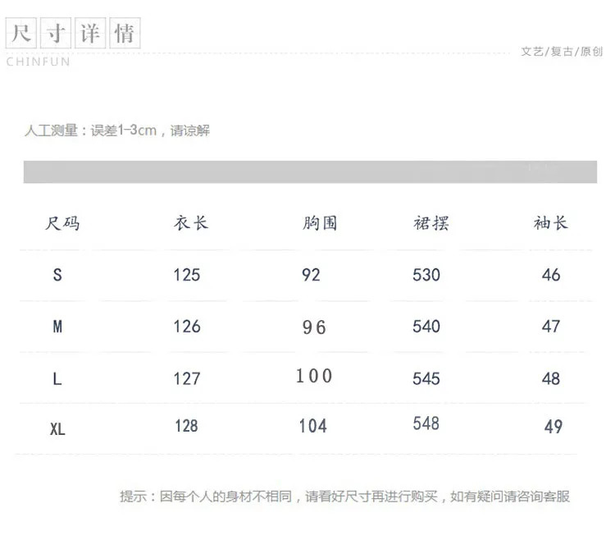The height and width of the screenshot is (540, 615).
Task: Click the 提示 purchase tip text
Action: [344, 497]
